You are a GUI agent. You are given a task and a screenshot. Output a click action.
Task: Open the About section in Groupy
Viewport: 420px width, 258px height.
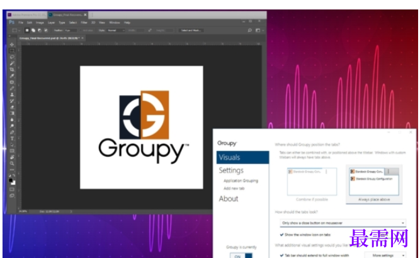228,199
